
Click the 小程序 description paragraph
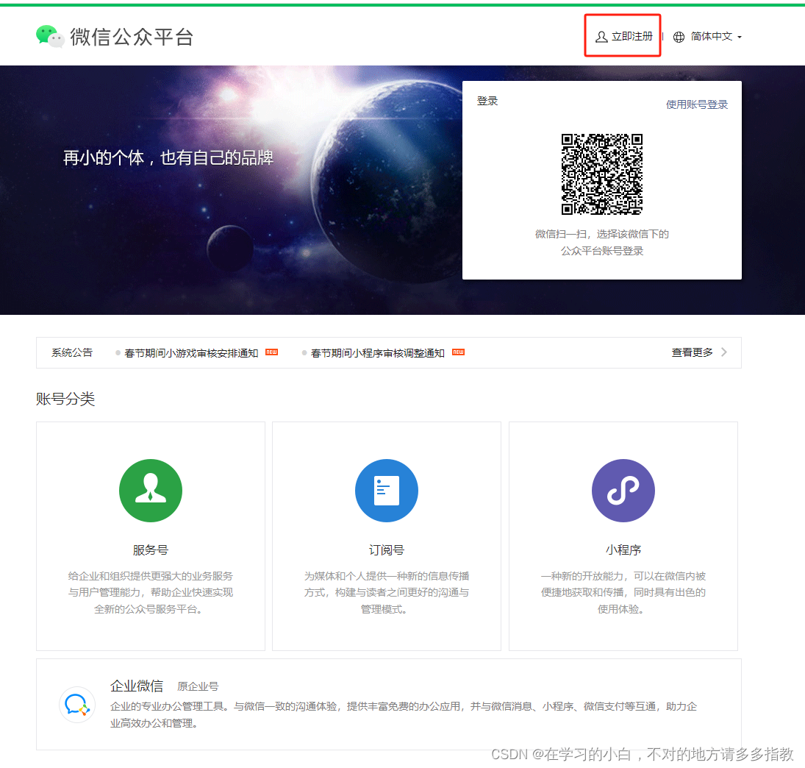pyautogui.click(x=623, y=592)
